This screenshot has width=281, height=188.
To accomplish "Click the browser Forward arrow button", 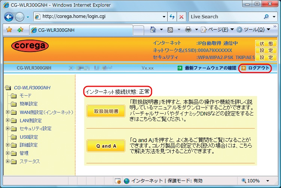I will [19, 17].
